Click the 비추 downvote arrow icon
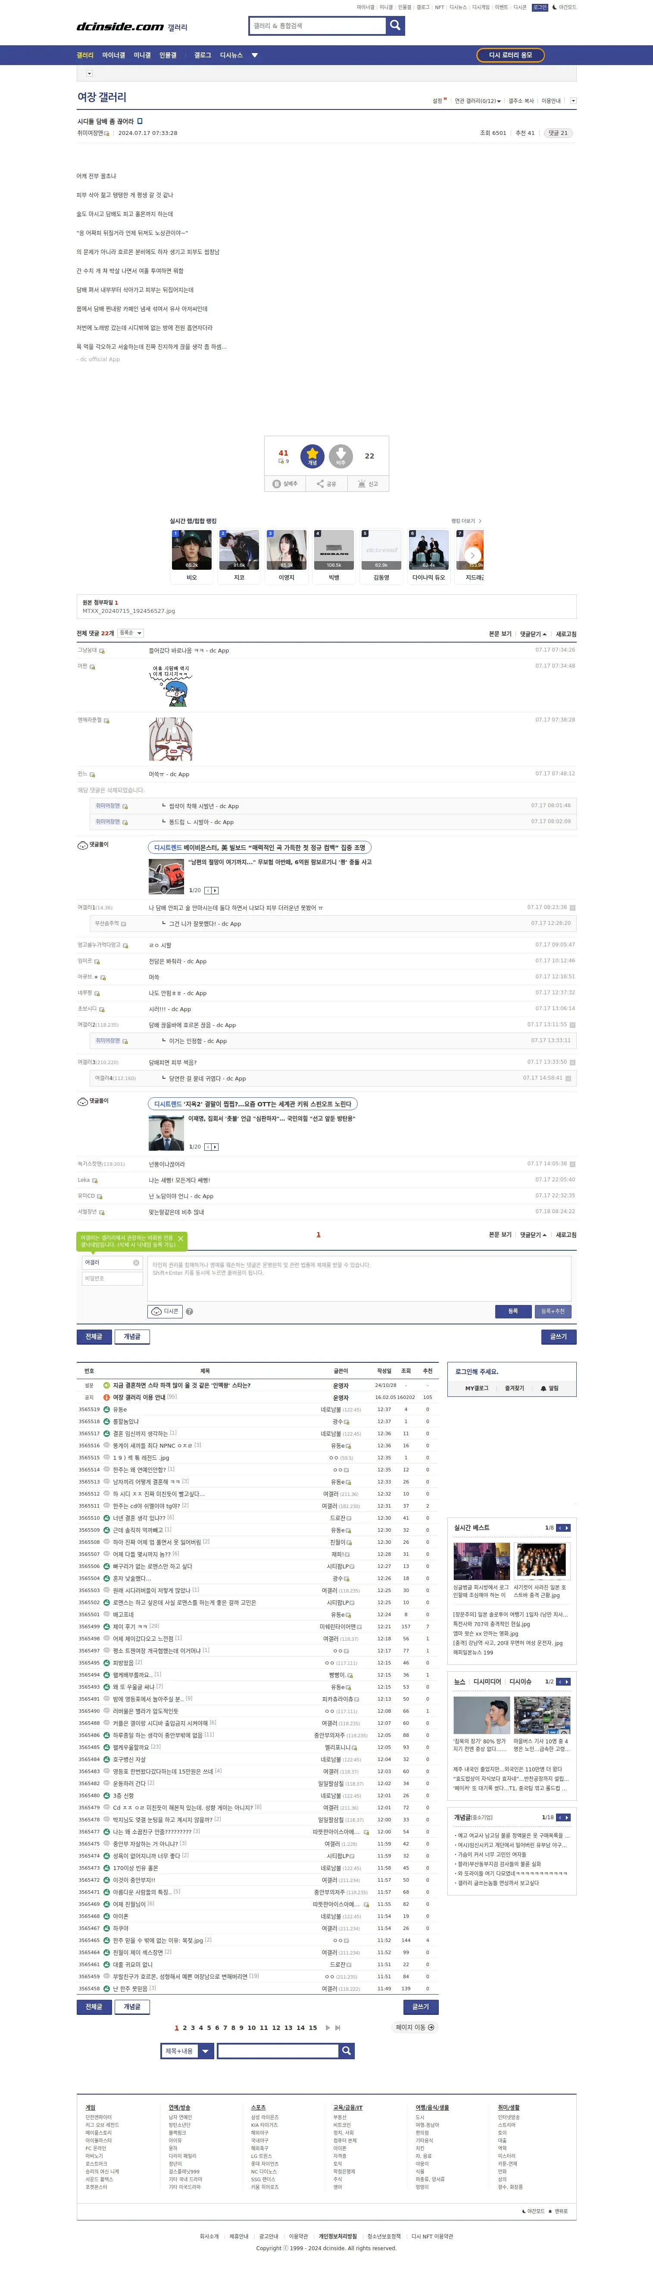Screen dimensions: 653x2273 pos(341,456)
